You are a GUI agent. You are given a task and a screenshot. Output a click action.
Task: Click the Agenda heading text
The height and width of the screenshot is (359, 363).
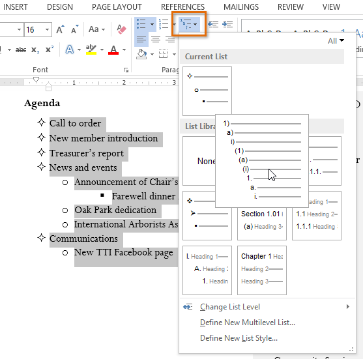[x=42, y=103]
